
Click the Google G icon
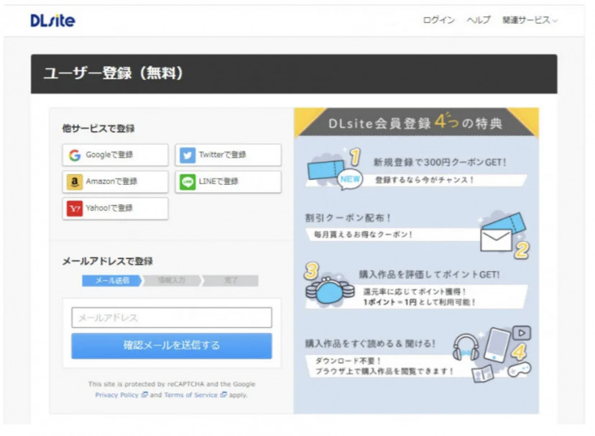click(x=75, y=155)
